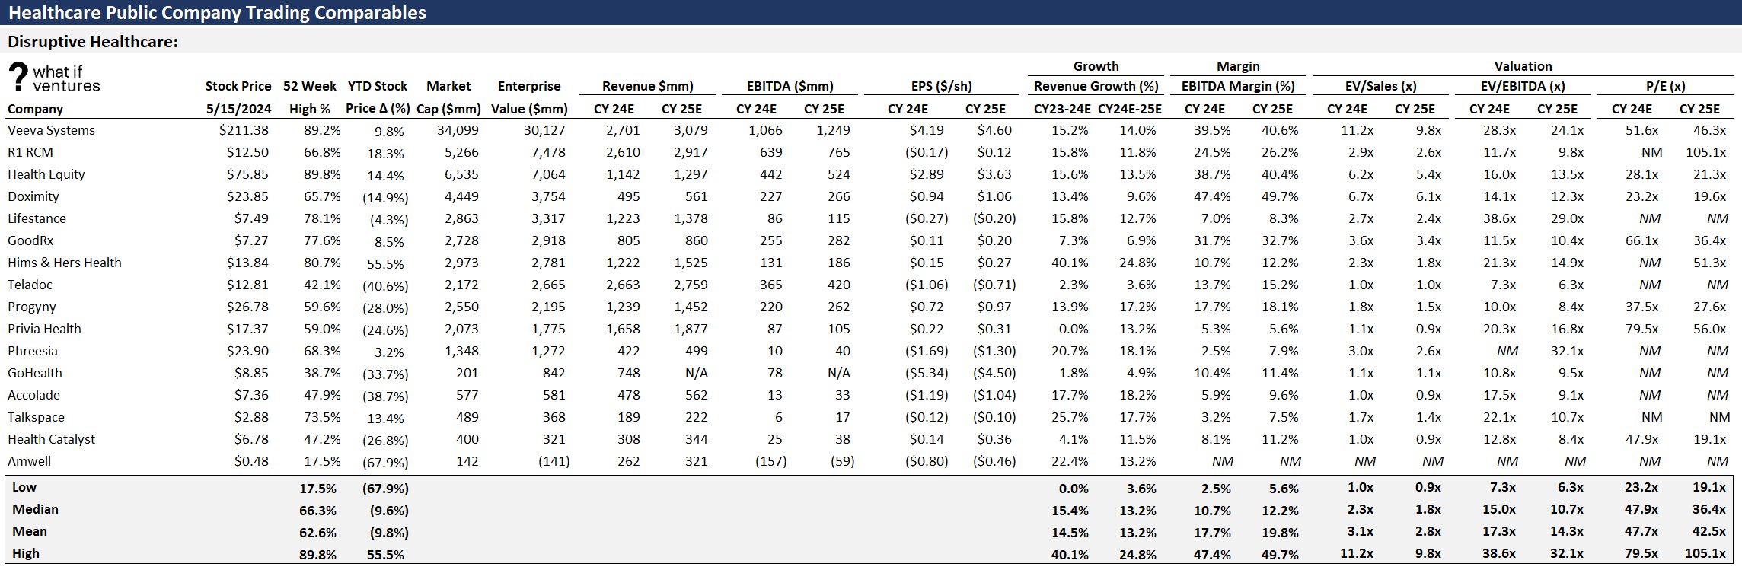Select the EV/Sales (x) header
1742x570 pixels.
1381,86
